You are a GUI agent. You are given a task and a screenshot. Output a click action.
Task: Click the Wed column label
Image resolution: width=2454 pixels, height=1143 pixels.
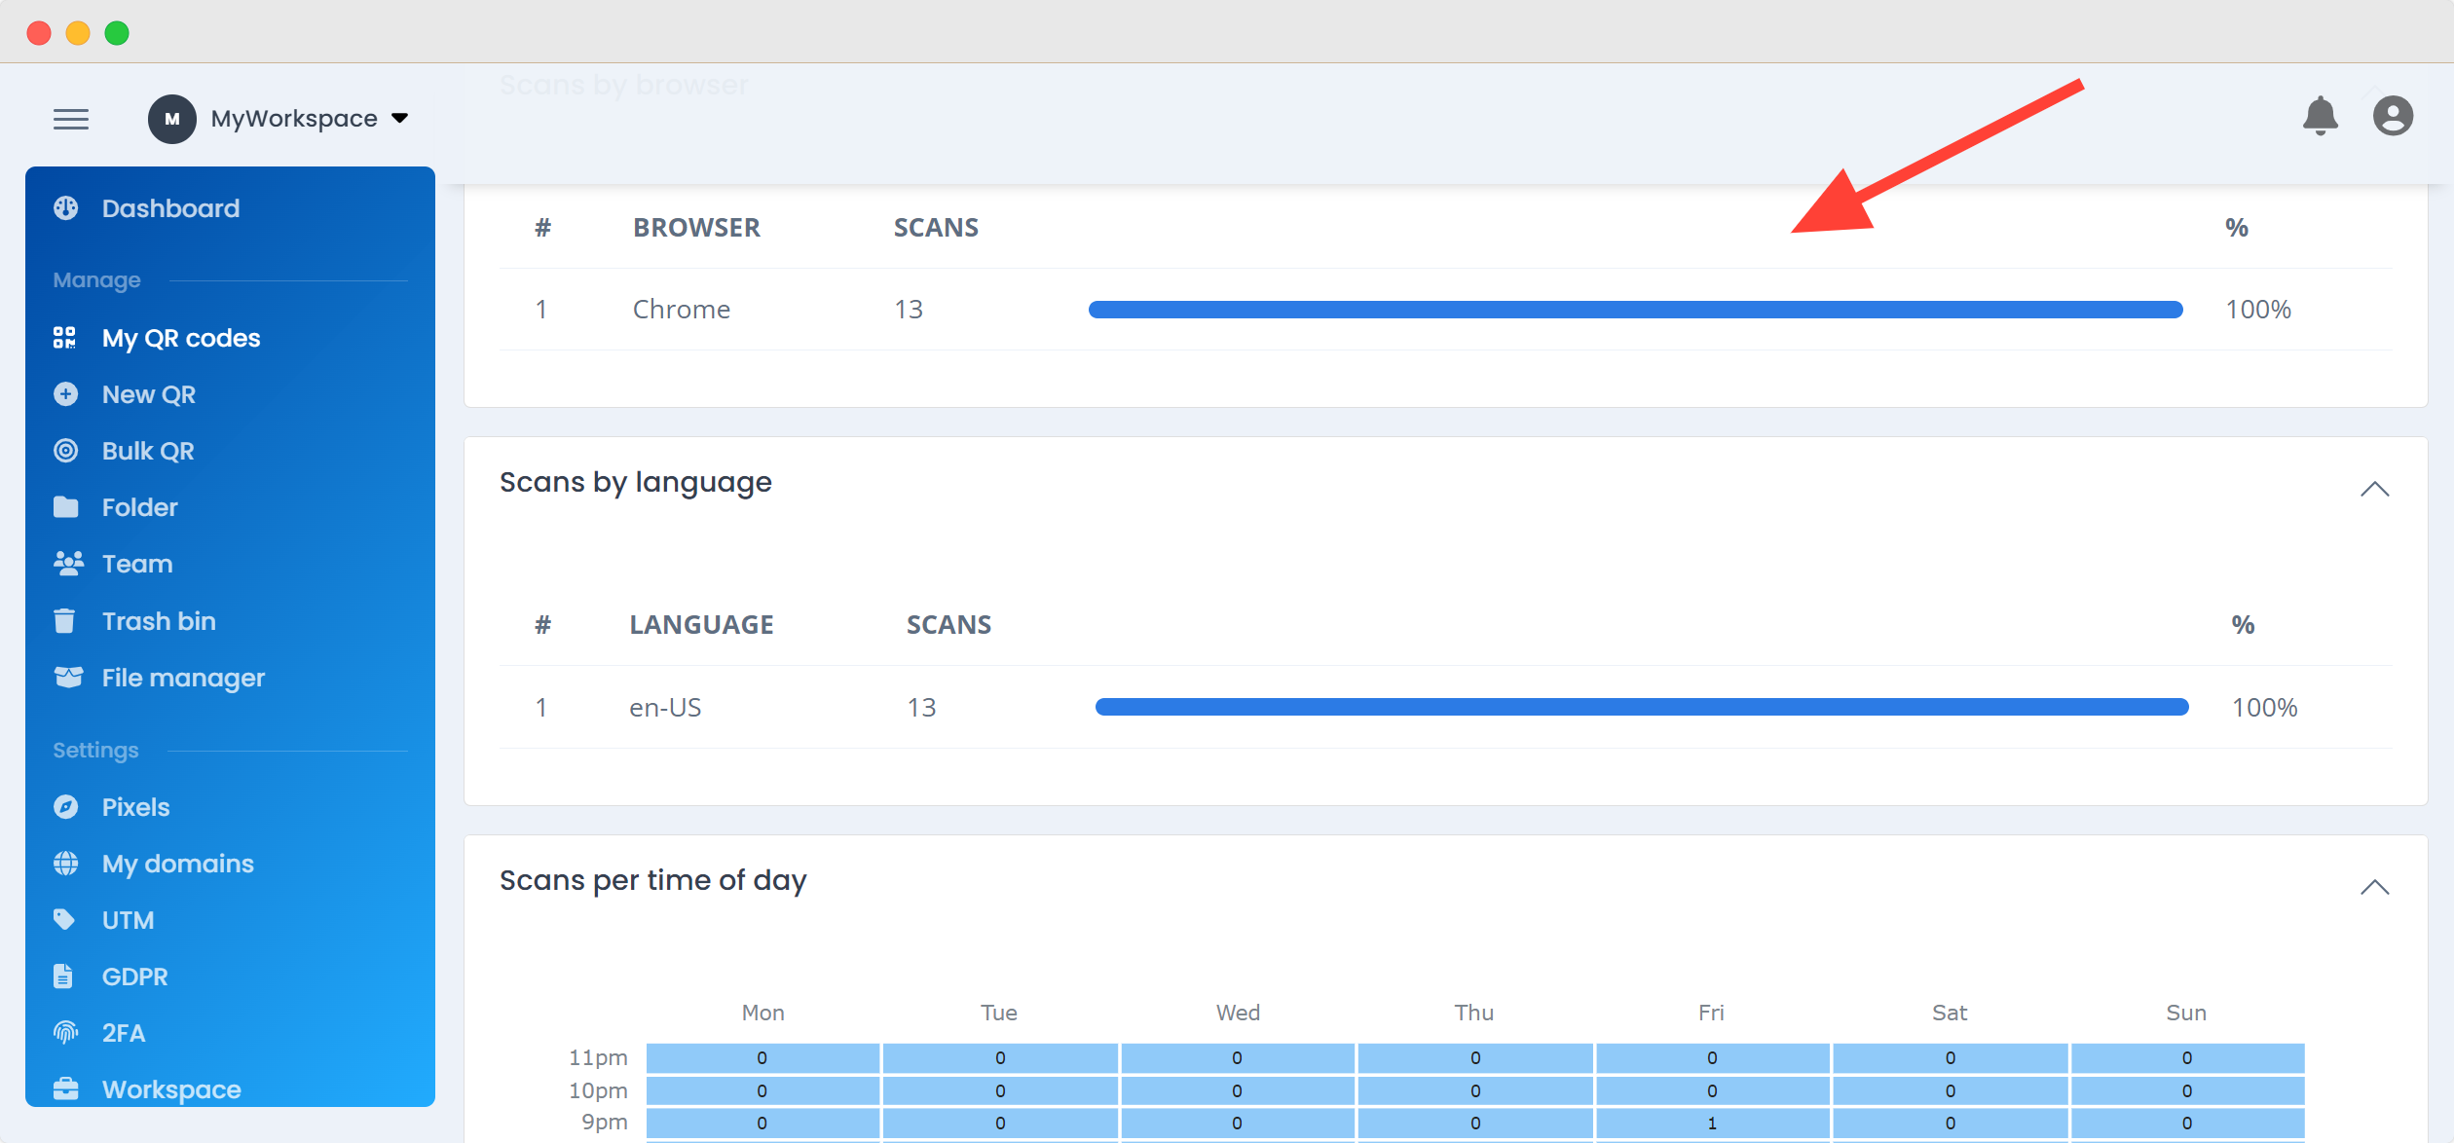coord(1238,1013)
